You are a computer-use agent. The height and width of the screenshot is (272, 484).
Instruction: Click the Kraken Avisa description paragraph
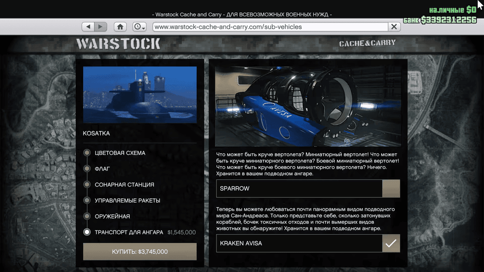[x=306, y=219]
